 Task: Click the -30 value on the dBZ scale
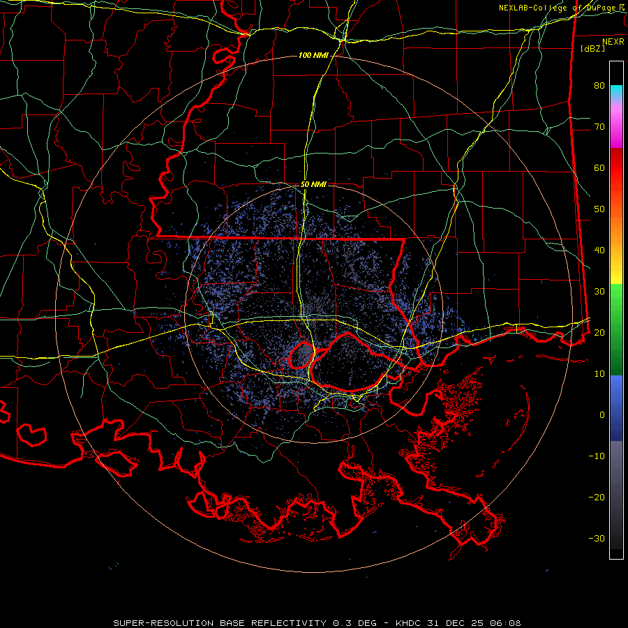coord(597,538)
